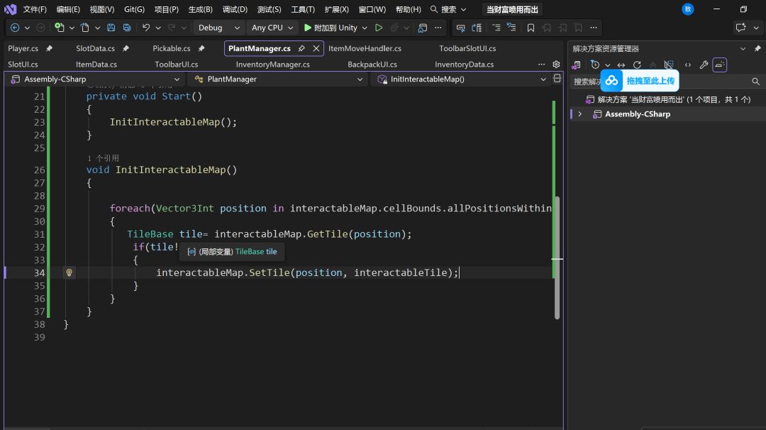Click the 搜索 search button in the title bar
766x430 pixels.
448,9
